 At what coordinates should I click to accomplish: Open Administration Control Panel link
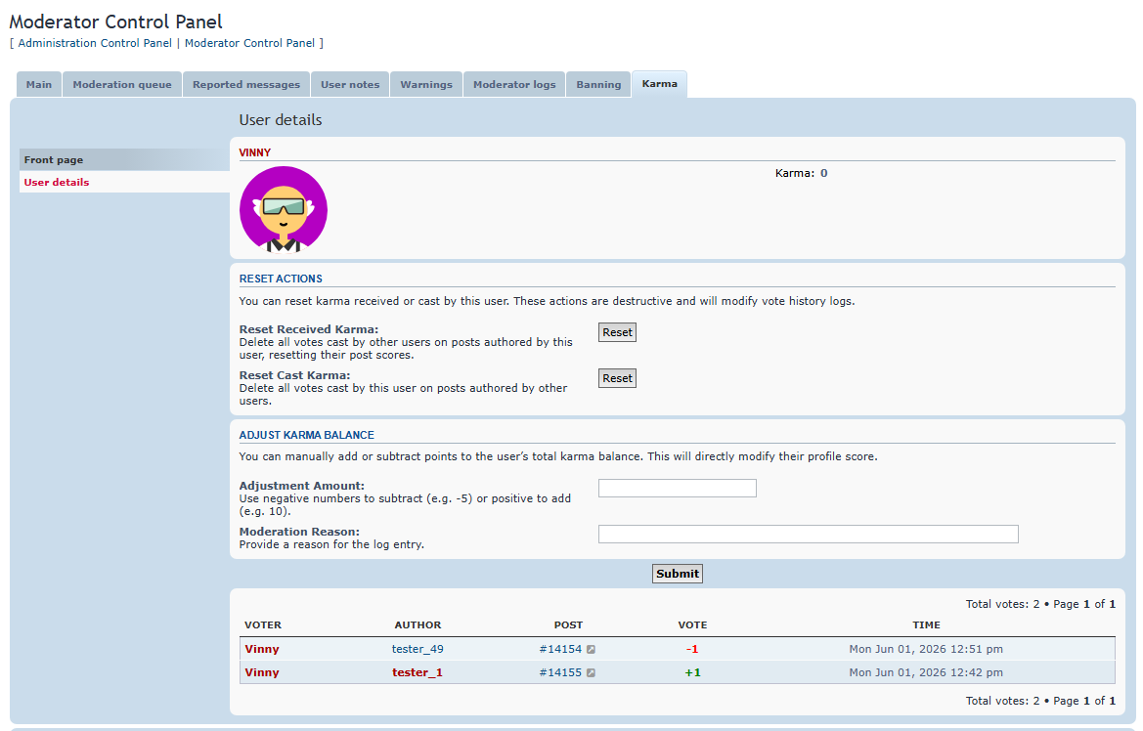coord(95,43)
